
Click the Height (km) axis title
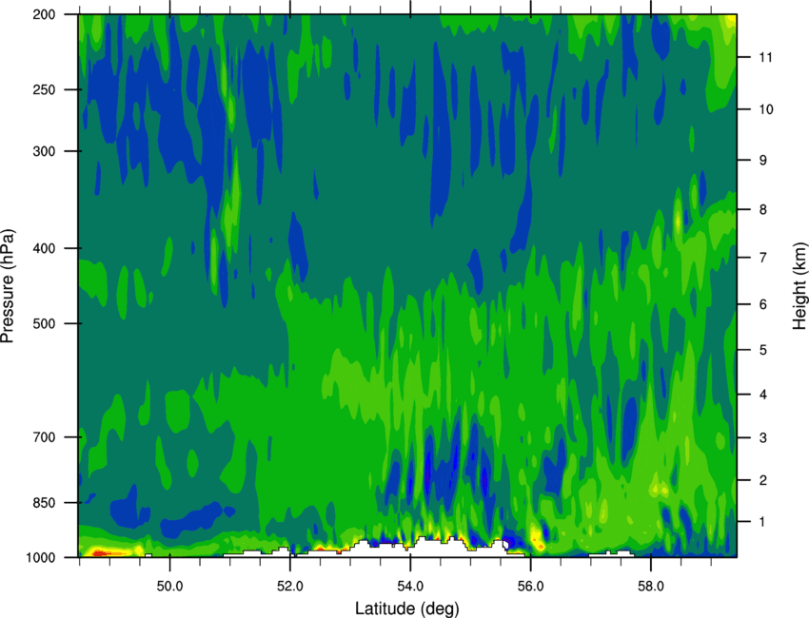[799, 286]
